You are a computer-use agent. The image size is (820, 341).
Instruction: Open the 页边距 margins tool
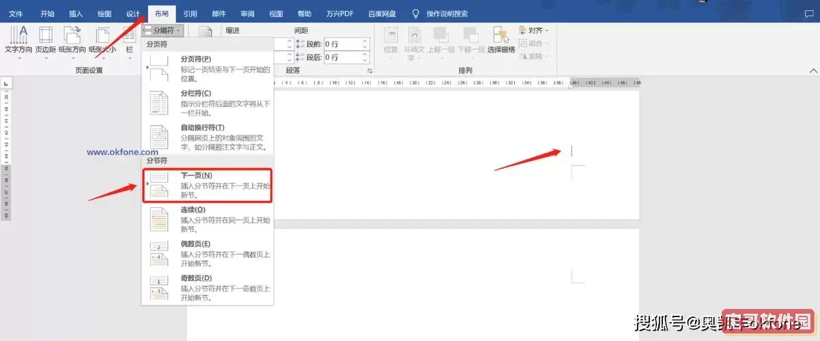pyautogui.click(x=45, y=43)
